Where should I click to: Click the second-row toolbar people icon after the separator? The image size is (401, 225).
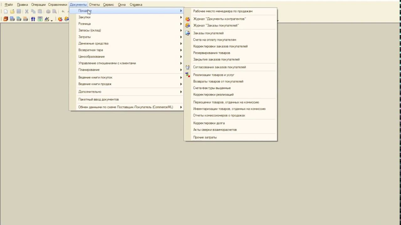point(60,19)
